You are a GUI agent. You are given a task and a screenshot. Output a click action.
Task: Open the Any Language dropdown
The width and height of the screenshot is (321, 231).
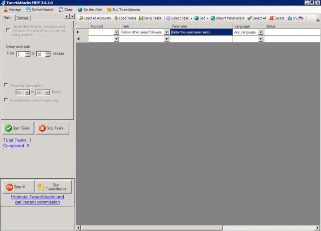[x=260, y=32]
